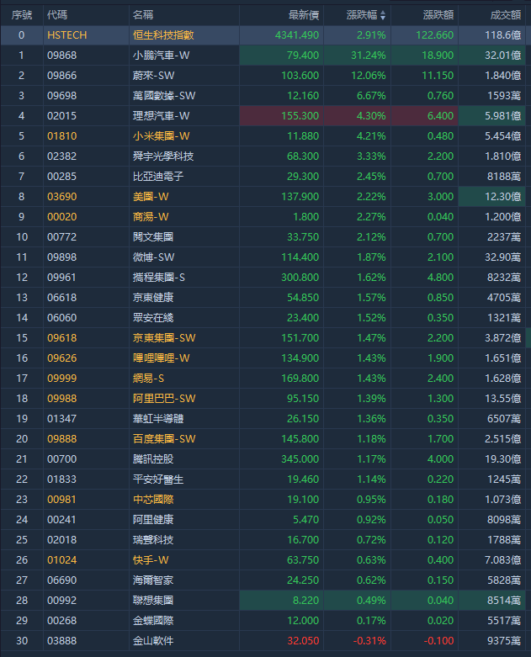Click turnover 9375萬 cell
Screen dimensions: 531x657
coord(492,640)
